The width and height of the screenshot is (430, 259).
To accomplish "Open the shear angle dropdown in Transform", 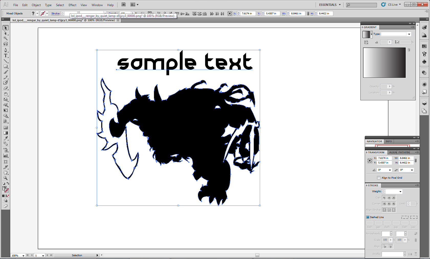I will coord(412,170).
